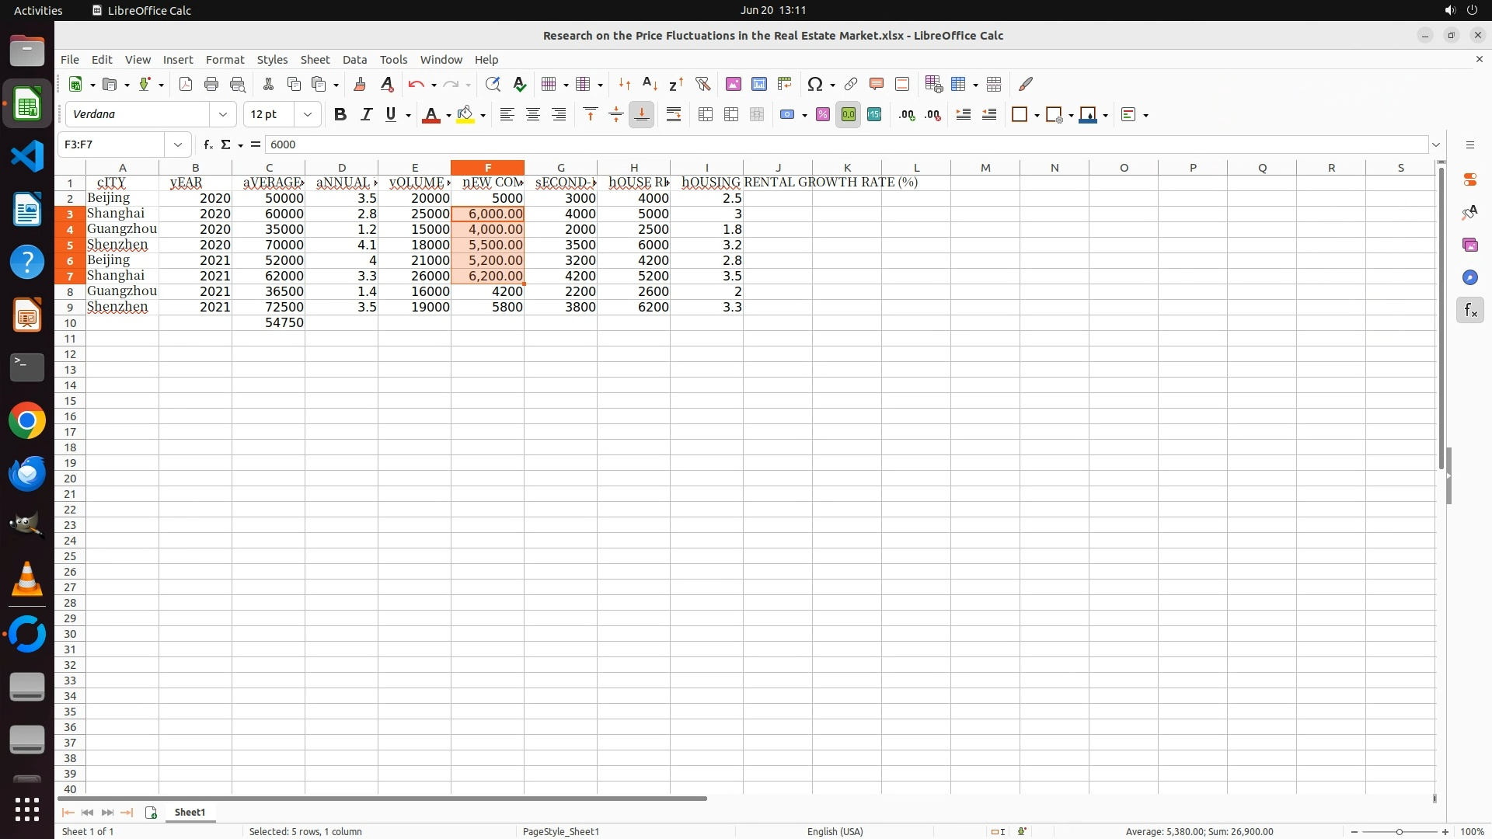This screenshot has height=839, width=1492.
Task: Click the Clone Formatting paintbrush icon
Action: point(359,84)
